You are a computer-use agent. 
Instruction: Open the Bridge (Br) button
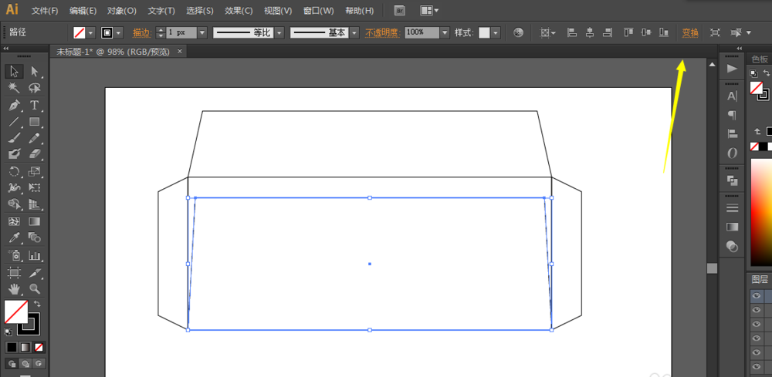[x=399, y=11]
